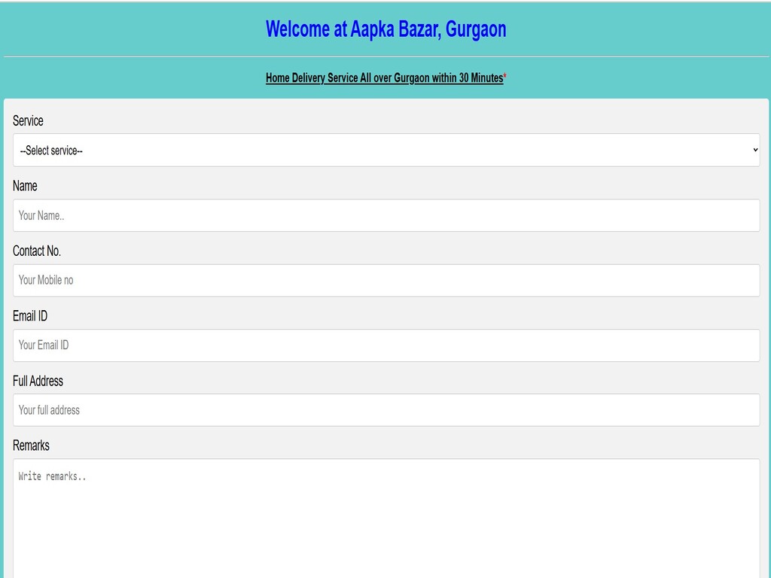Screen dimensions: 771x578
Task: Click the Email ID label
Action: coord(30,316)
